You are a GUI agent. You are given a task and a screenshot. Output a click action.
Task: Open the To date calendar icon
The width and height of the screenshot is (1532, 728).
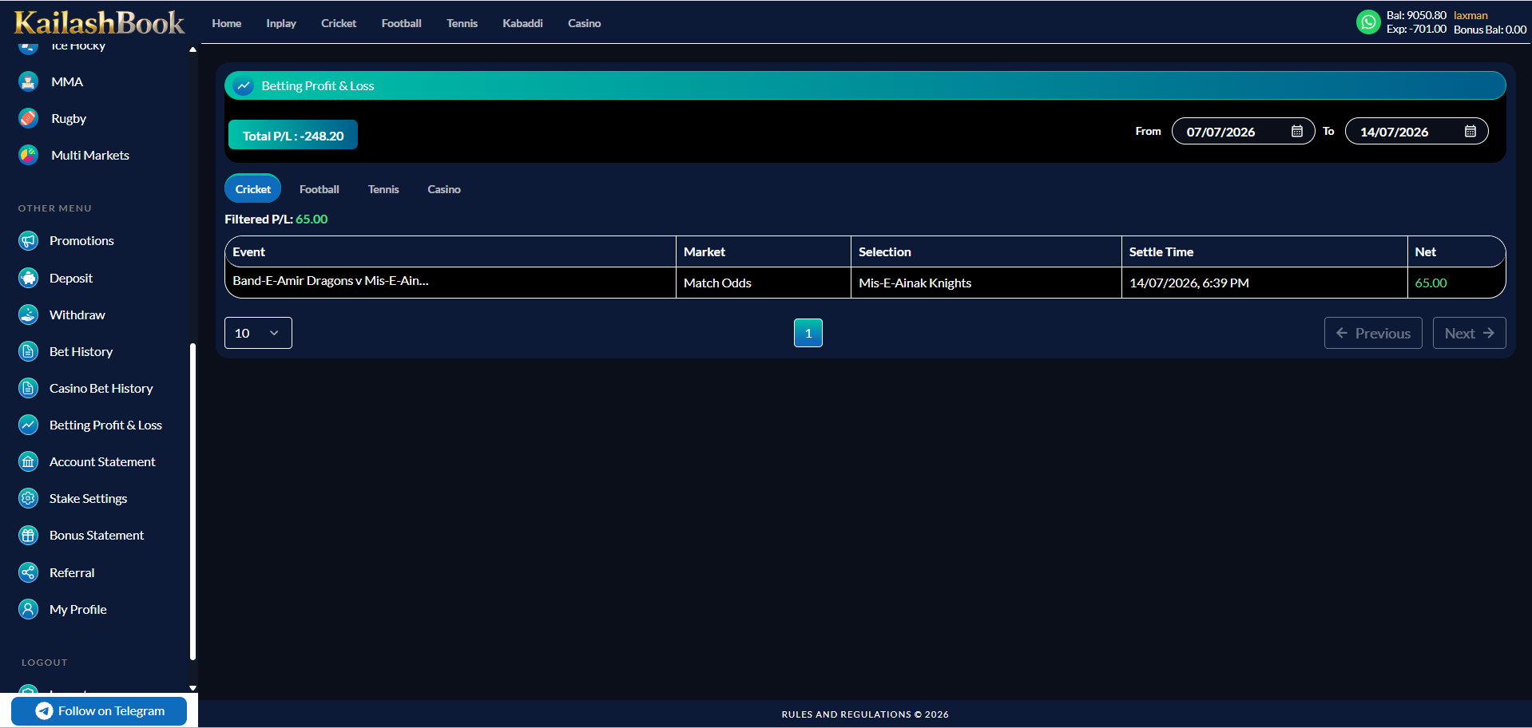point(1470,131)
